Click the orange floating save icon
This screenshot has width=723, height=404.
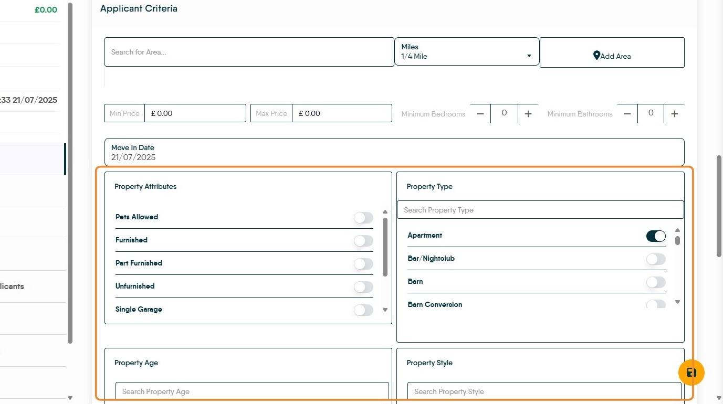(691, 373)
